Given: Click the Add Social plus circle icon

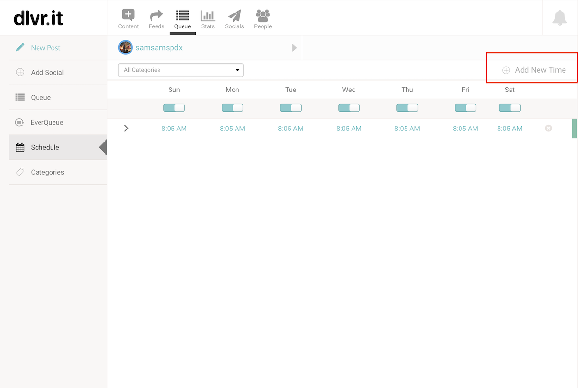Looking at the screenshot, I should pyautogui.click(x=20, y=72).
